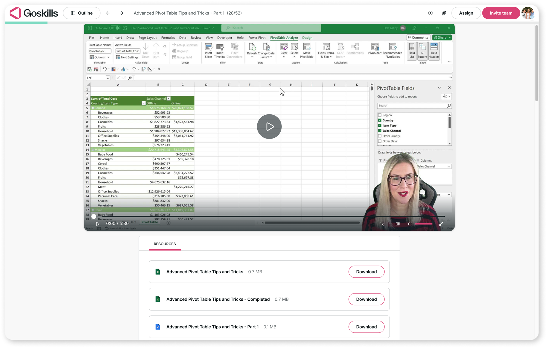This screenshot has height=348, width=547.
Task: Check the Region field checkbox
Action: (380, 115)
